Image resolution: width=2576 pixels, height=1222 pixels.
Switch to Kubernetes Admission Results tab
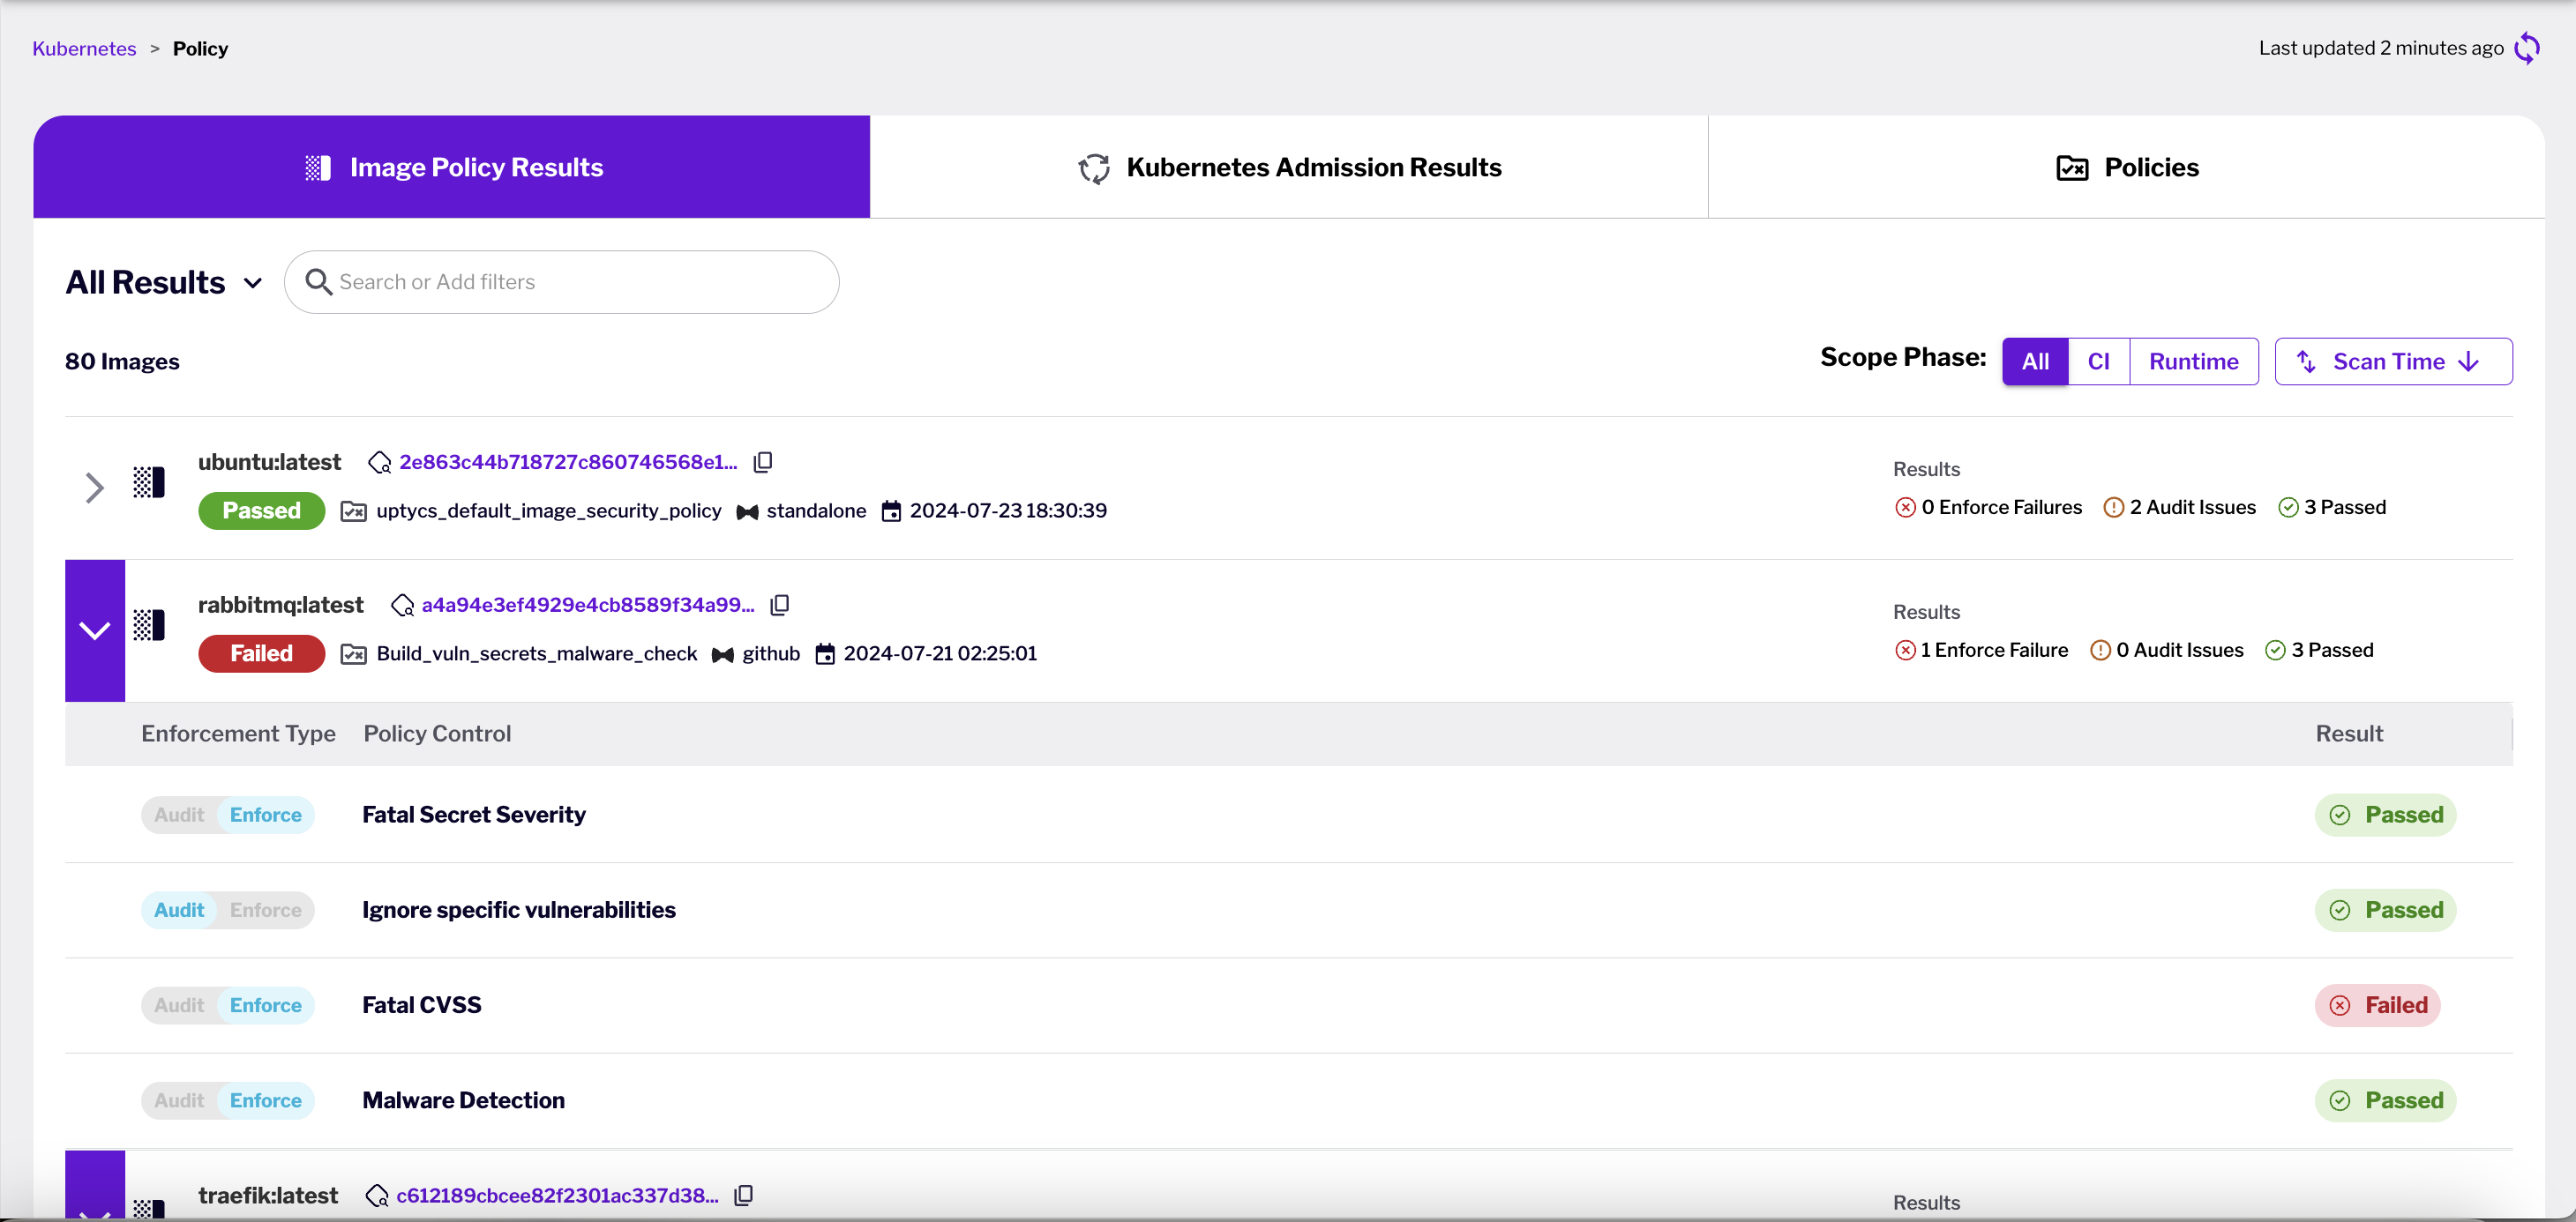1289,167
